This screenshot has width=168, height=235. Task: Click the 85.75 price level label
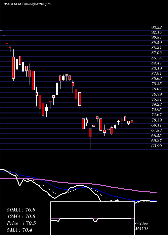tap(157, 58)
